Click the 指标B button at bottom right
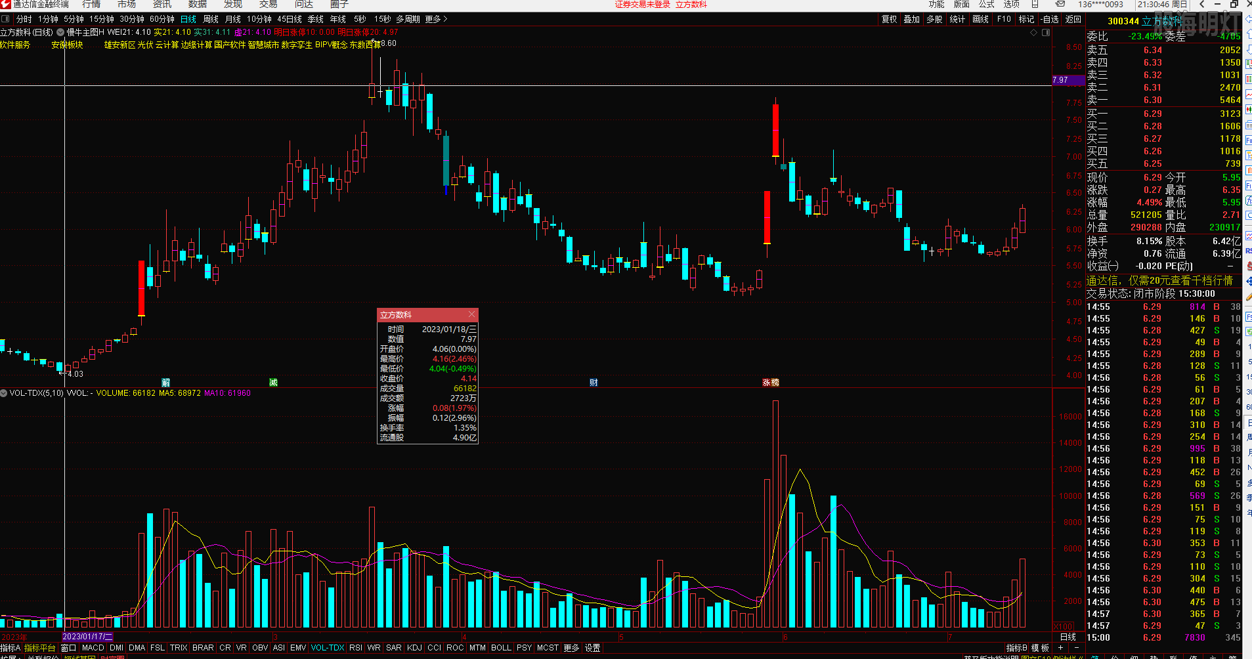The image size is (1252, 659). click(1016, 648)
